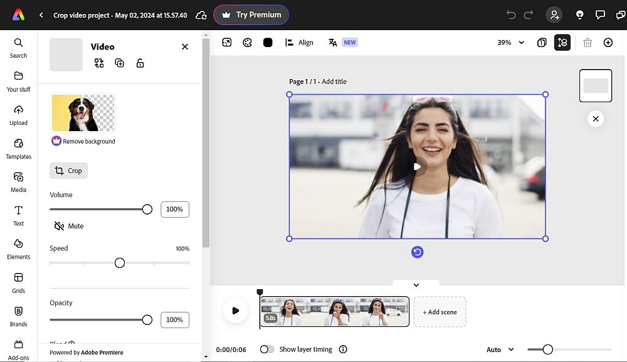Click the replace video icon in the Video panel
627x362 pixels.
pyautogui.click(x=99, y=63)
